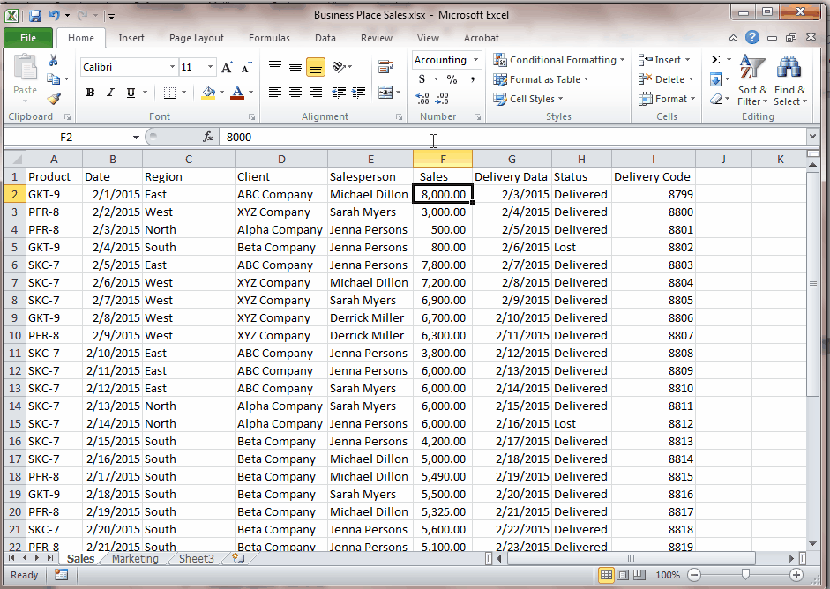Expand the formula bar
Screen dimensions: 830x589
pos(813,137)
